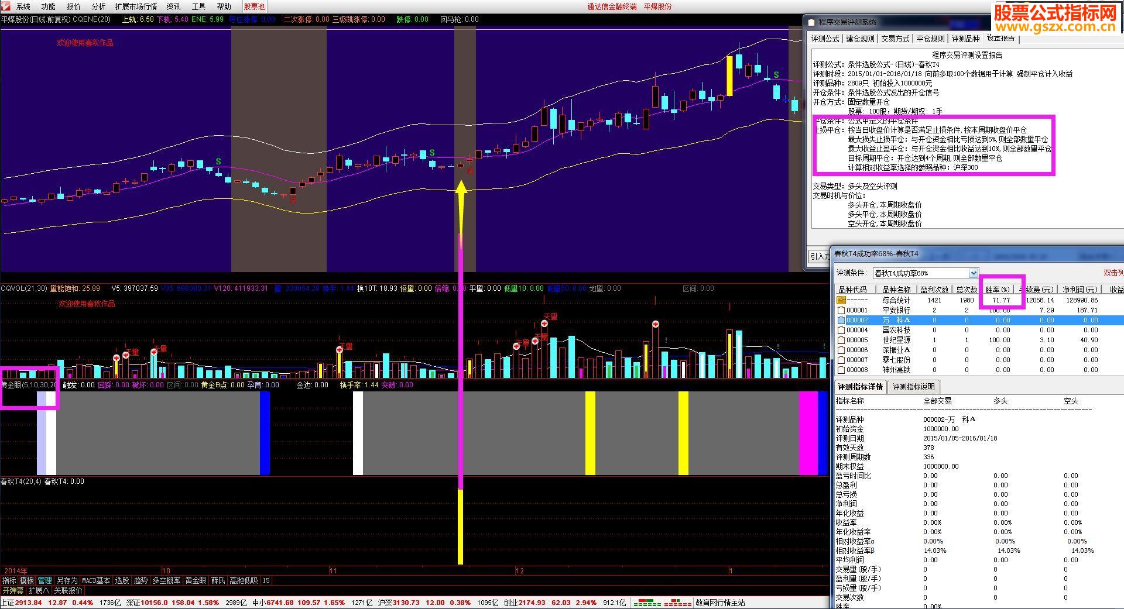
Task: Click the 15 template tab
Action: click(266, 580)
